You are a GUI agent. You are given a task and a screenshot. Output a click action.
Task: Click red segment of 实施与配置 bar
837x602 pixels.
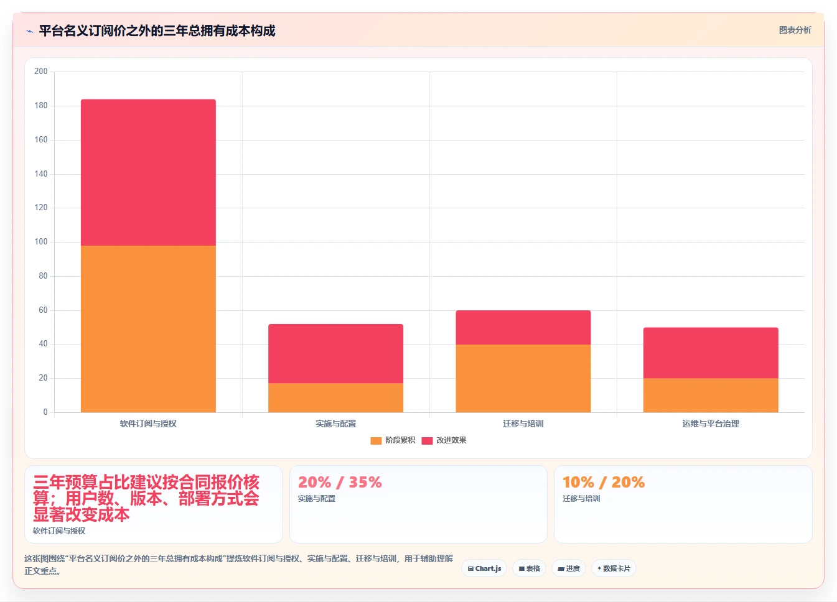335,353
